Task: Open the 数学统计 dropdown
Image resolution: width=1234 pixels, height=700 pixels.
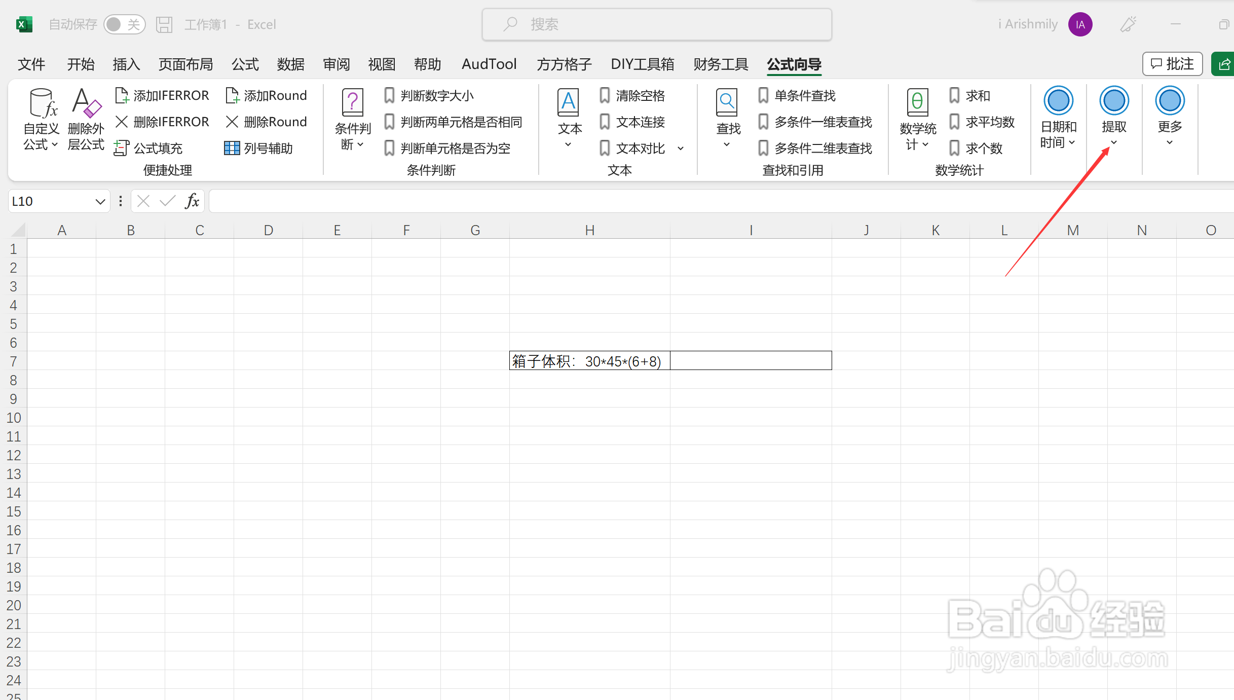Action: (x=918, y=120)
